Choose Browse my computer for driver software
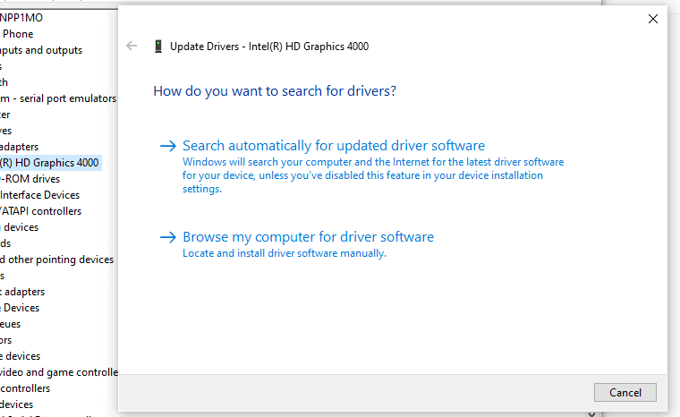 [308, 237]
